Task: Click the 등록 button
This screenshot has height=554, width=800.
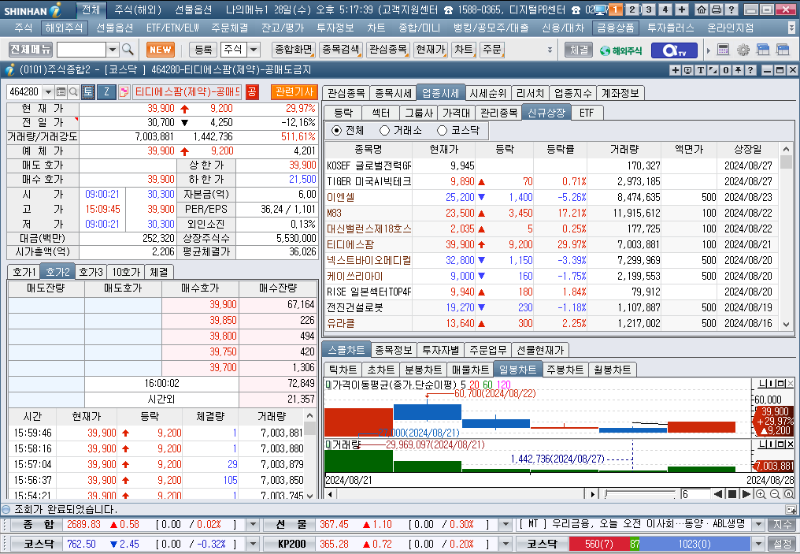Action: (x=203, y=50)
